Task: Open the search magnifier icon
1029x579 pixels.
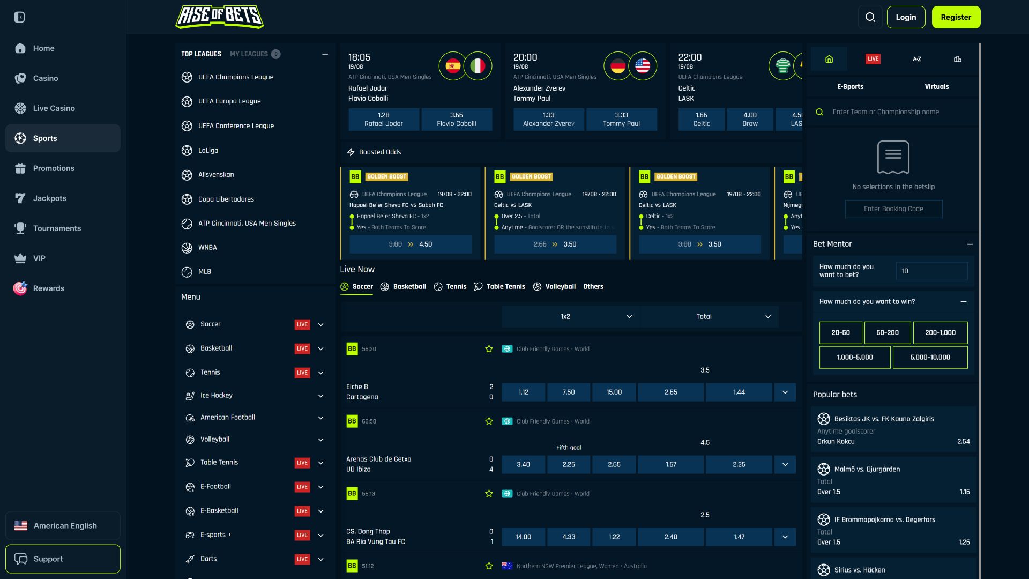Action: (870, 17)
